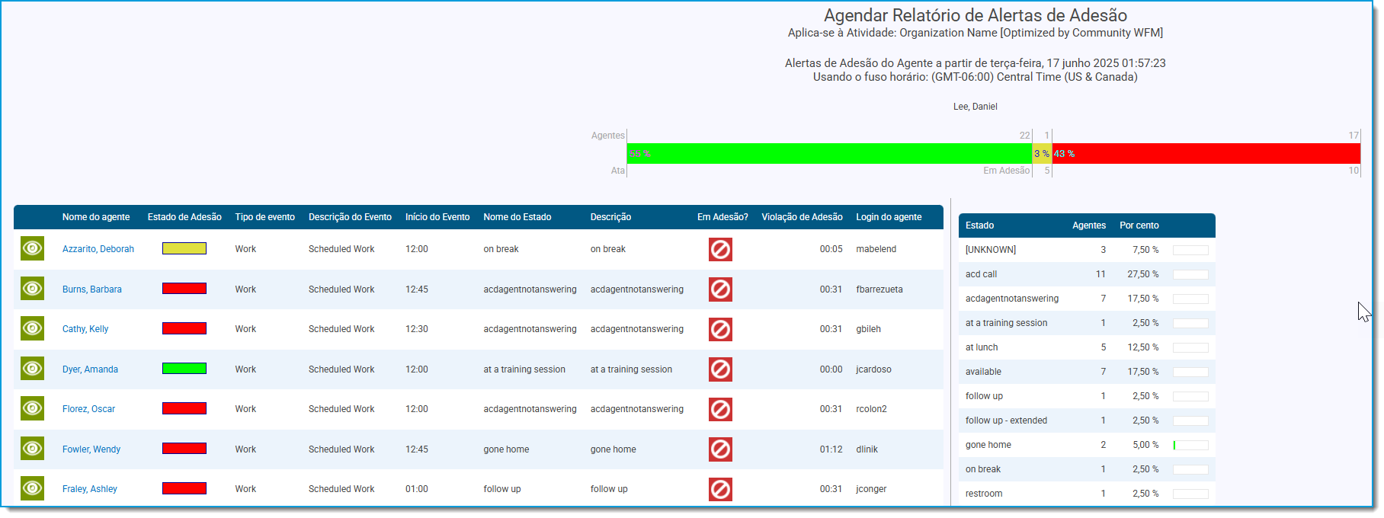Screen dimensions: 1384x518
Task: Click the red 43 % bar segment
Action: pos(1206,154)
